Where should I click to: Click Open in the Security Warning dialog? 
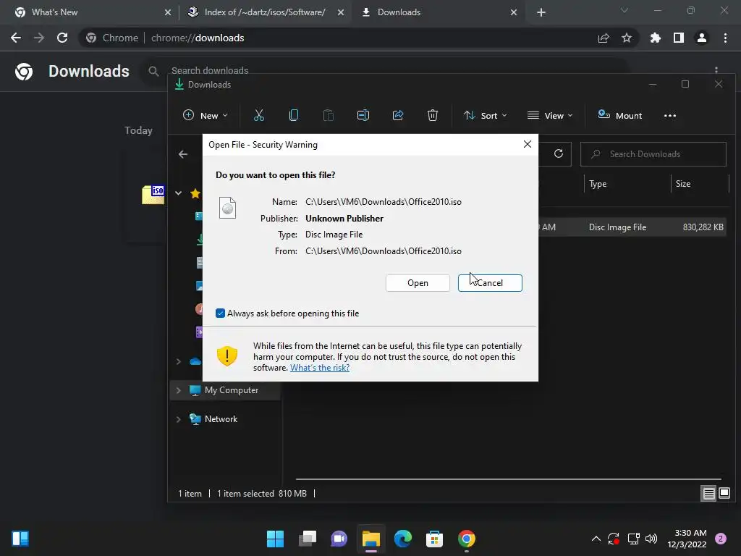[x=418, y=283]
